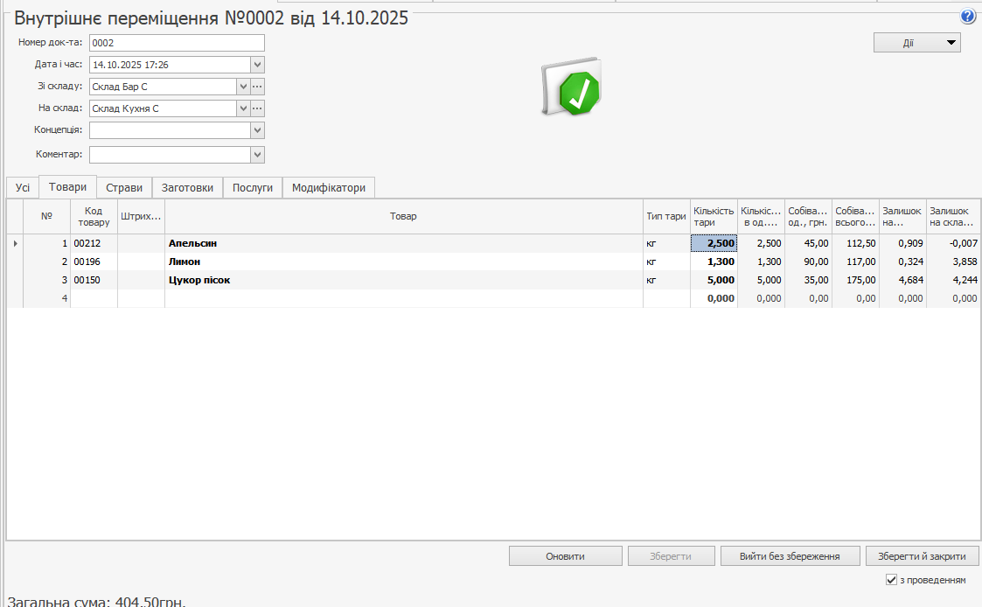Click ellipsis button next to Зі складу field
Image resolution: width=982 pixels, height=607 pixels.
pyautogui.click(x=257, y=87)
